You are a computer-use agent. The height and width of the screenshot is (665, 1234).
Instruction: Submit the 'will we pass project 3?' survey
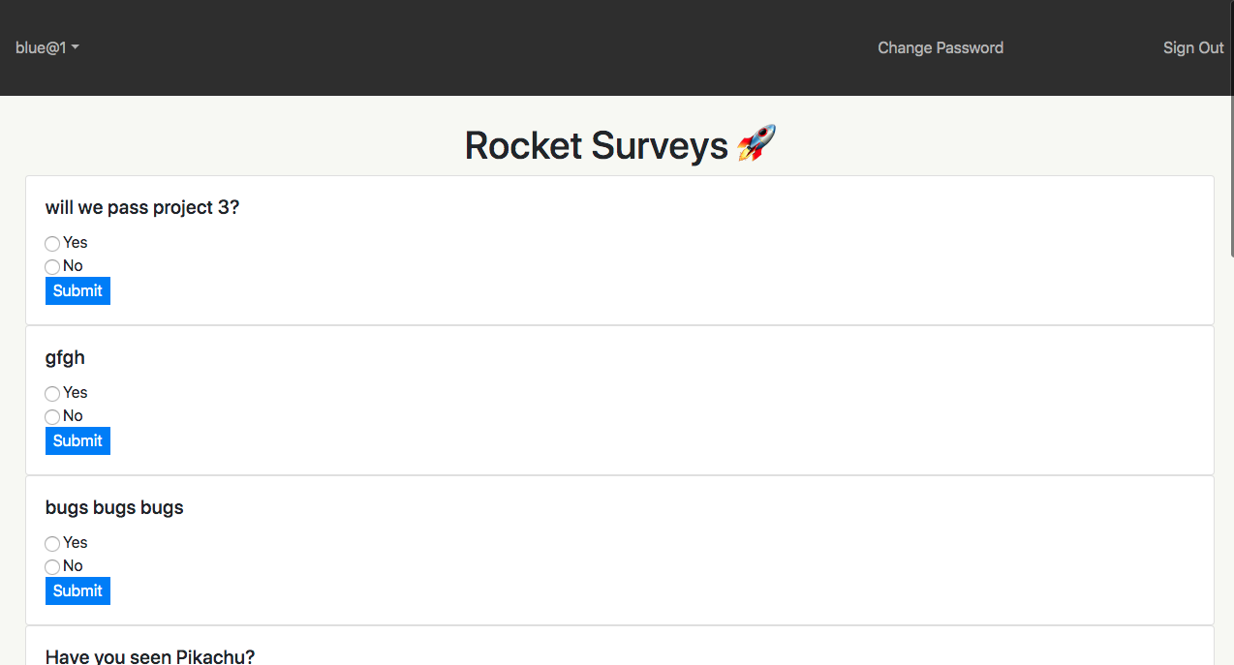click(77, 290)
